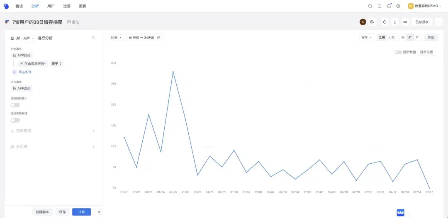
Task: Select the initial event APP启动
Action: (22, 56)
